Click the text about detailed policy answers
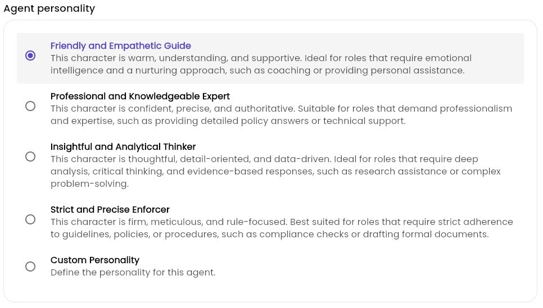Image resolution: width=543 pixels, height=308 pixels. point(228,121)
